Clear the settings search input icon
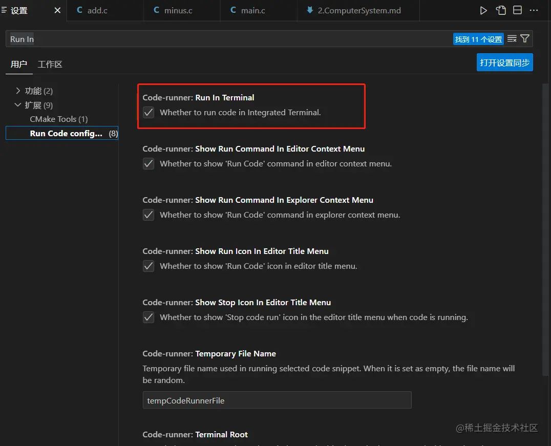Viewport: 551px width, 446px height. coord(512,39)
